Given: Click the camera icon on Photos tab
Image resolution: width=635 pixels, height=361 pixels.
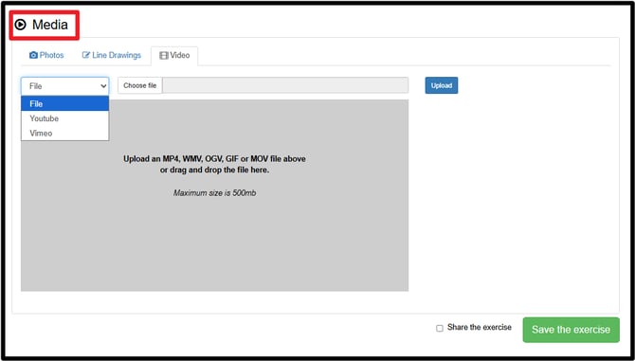Looking at the screenshot, I should pyautogui.click(x=33, y=55).
